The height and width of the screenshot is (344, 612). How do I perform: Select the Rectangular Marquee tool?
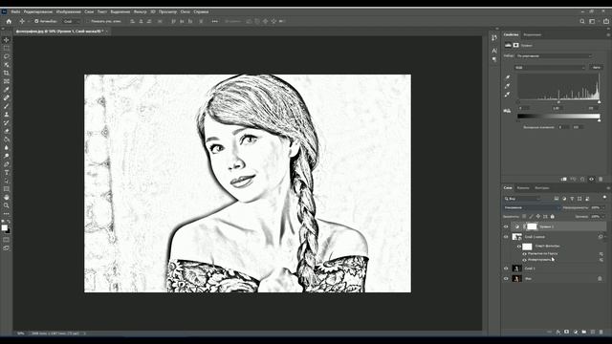7,48
